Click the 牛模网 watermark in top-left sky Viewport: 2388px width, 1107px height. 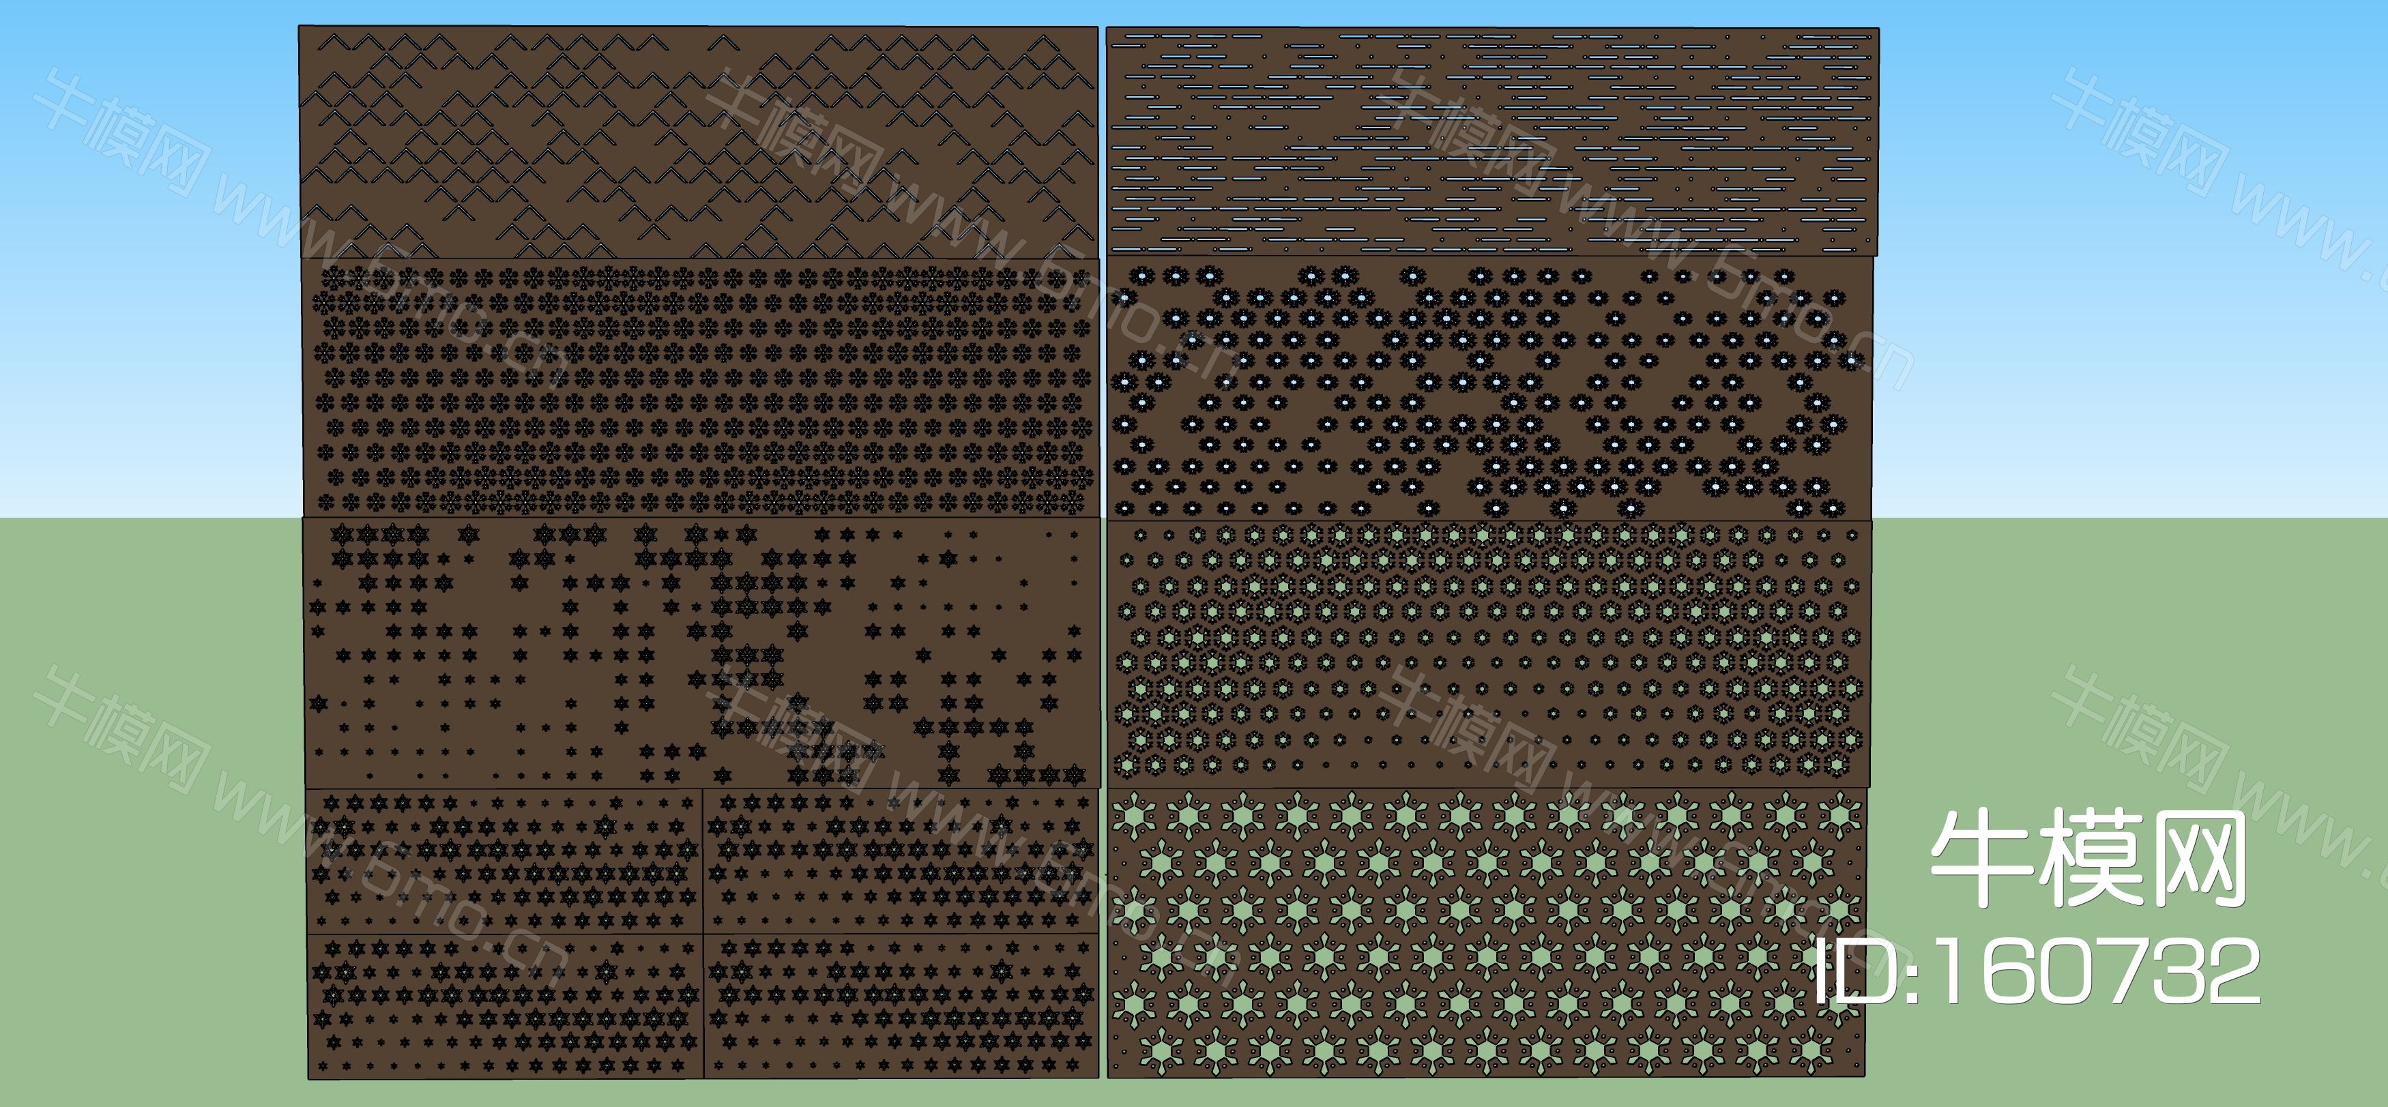(x=121, y=132)
